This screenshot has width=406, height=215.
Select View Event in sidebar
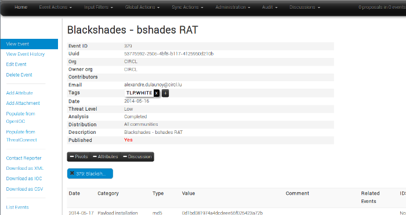(29, 44)
